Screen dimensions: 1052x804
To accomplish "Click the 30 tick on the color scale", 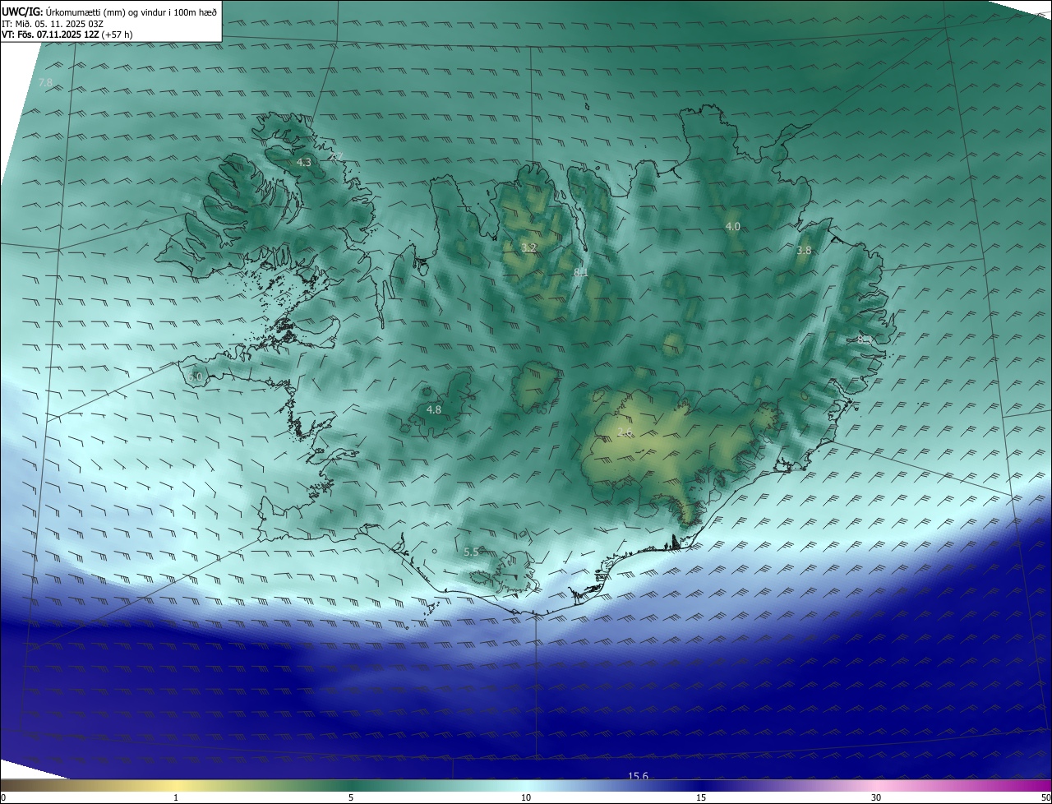I will pyautogui.click(x=876, y=797).
